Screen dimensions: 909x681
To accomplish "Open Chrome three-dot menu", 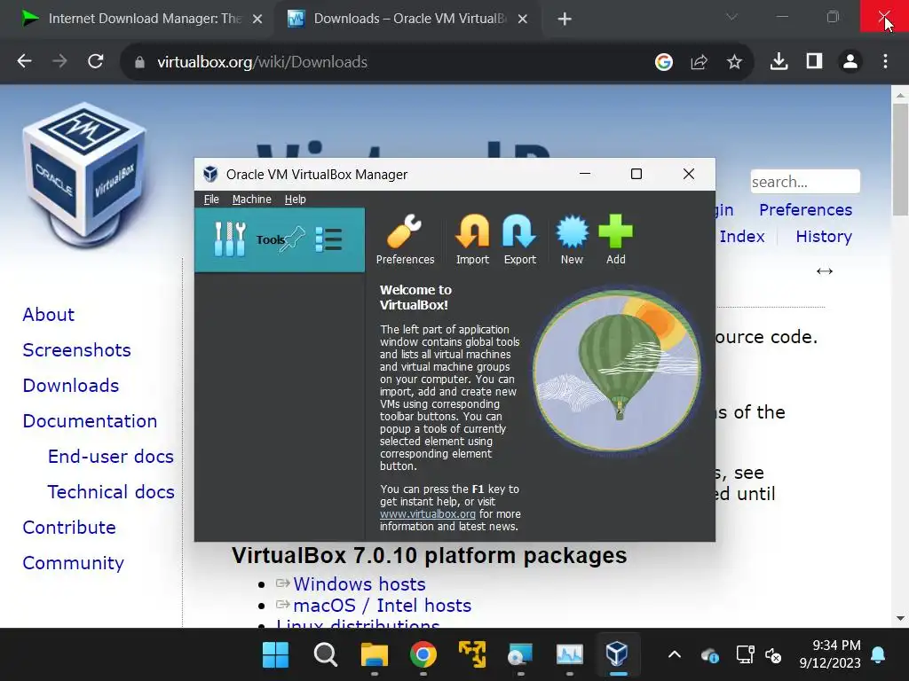I will [x=885, y=61].
